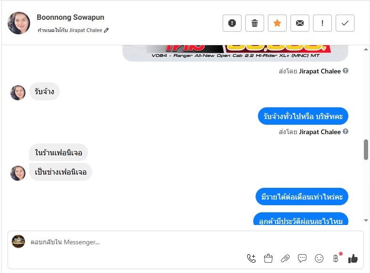Click scrollbar down arrow in chat
This screenshot has height=273, width=370.
click(x=366, y=220)
